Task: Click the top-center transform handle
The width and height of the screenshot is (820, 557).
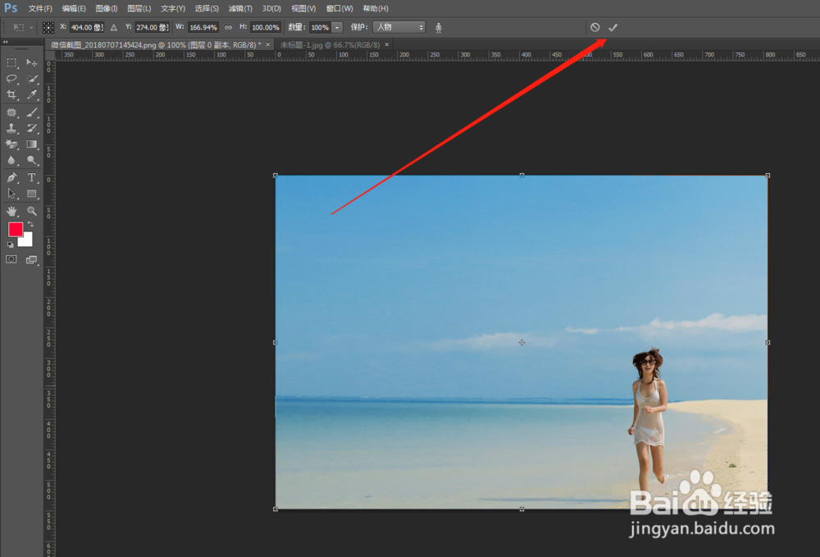Action: (x=522, y=176)
